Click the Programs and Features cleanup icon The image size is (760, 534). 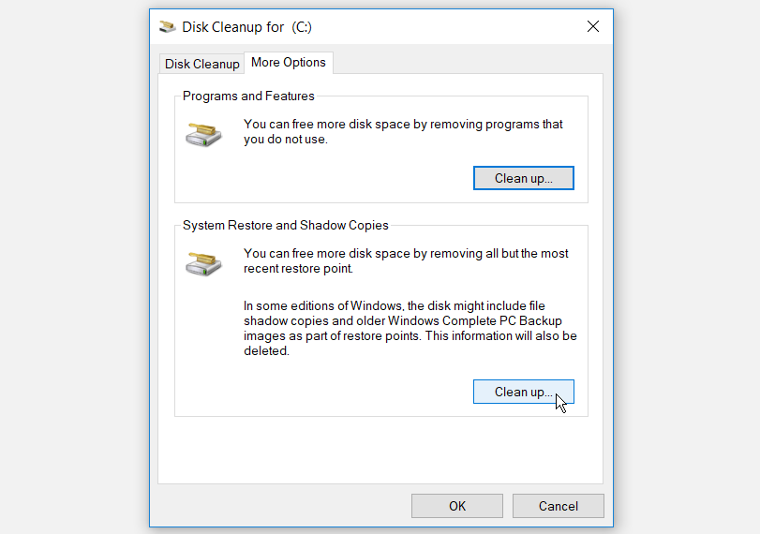202,134
